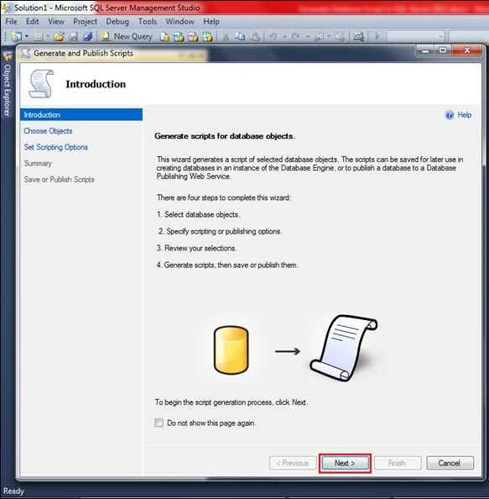Click the Copy toolbar icon

(240, 37)
